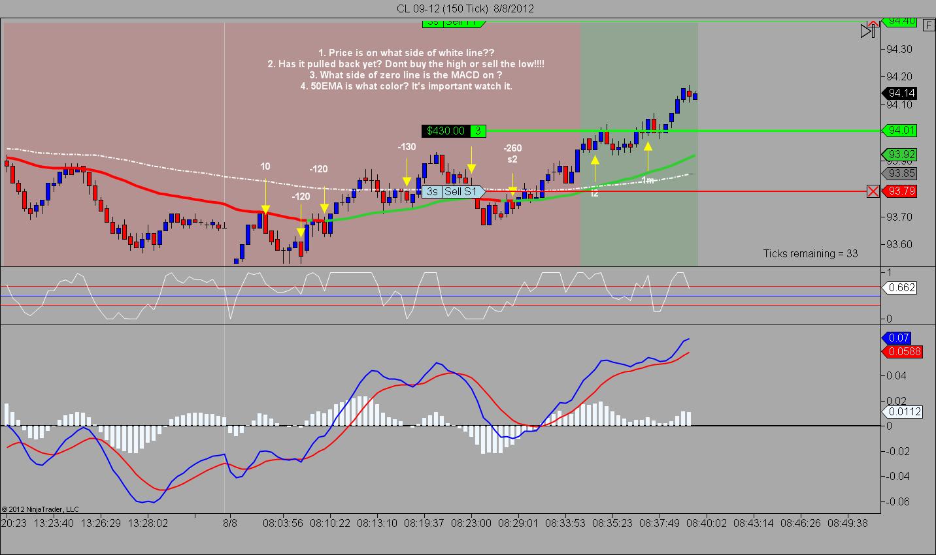936x555 pixels.
Task: Cancel the stop order with the red X
Action: tap(873, 191)
